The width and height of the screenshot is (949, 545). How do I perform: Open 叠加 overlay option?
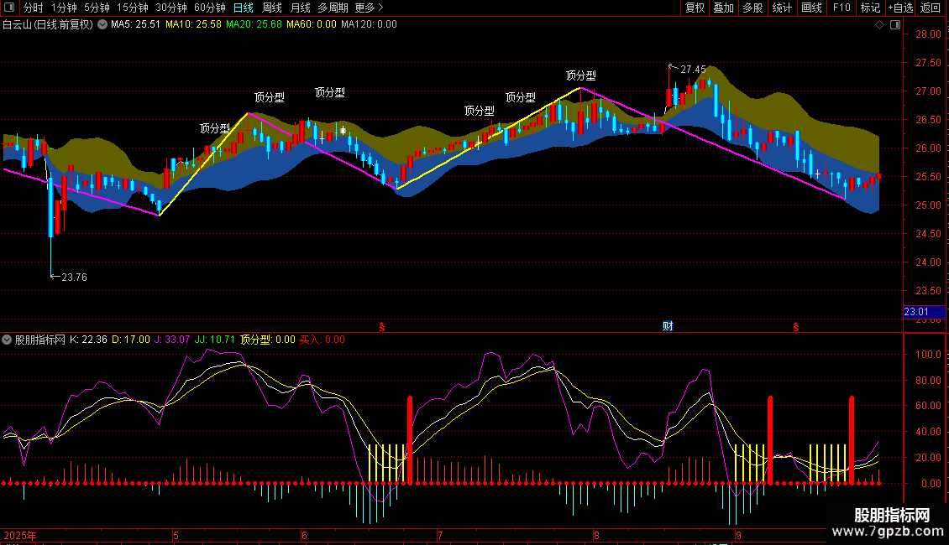pos(724,8)
